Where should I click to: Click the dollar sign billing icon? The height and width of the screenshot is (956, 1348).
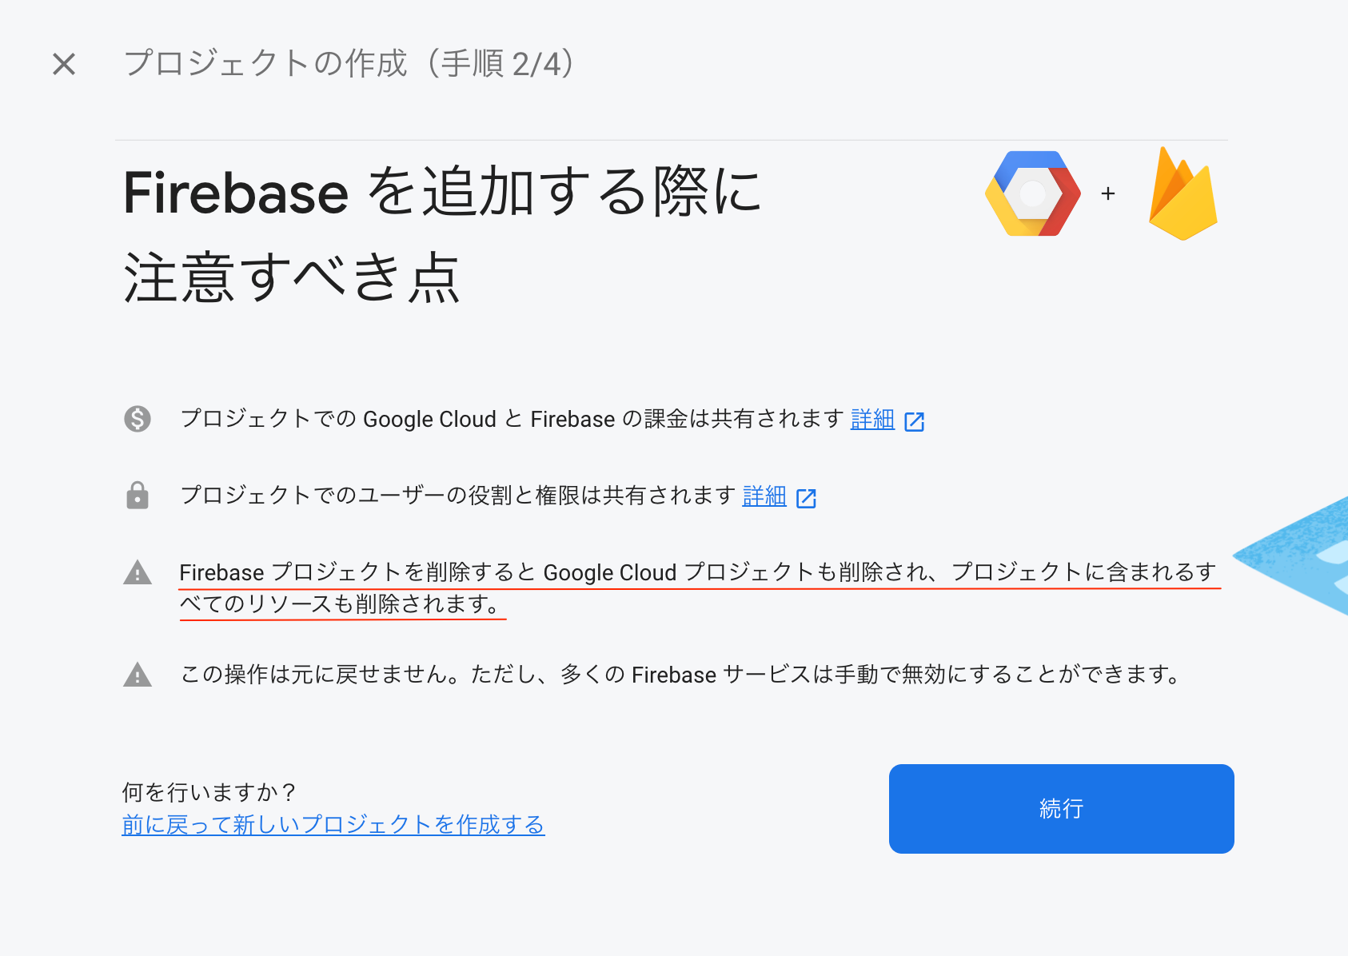[x=138, y=419]
